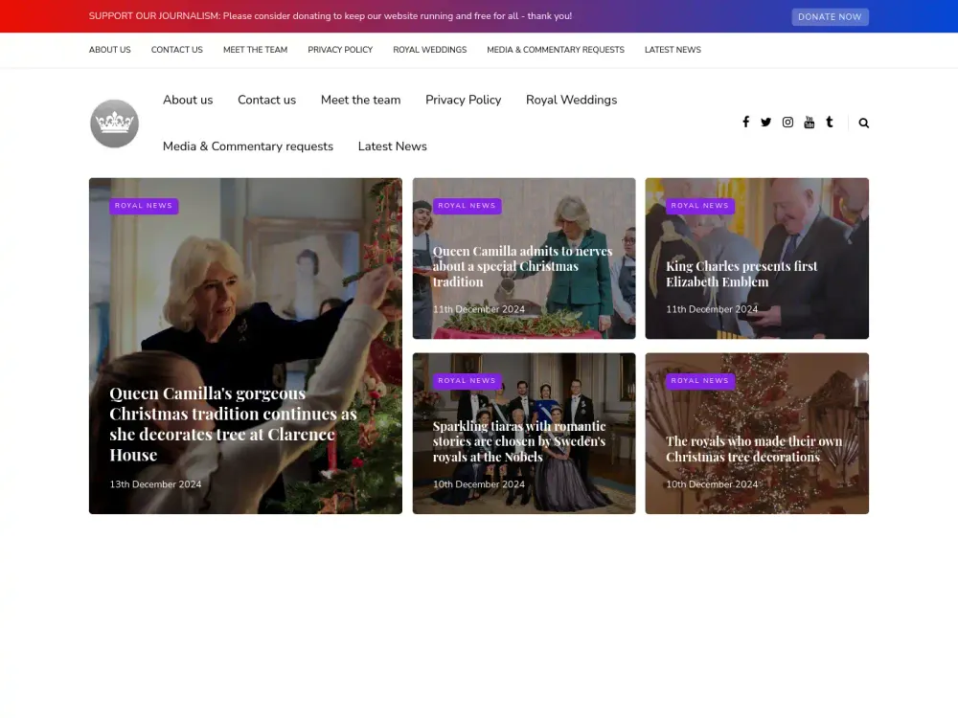Open Media & Commentary requests main menu item

247,146
